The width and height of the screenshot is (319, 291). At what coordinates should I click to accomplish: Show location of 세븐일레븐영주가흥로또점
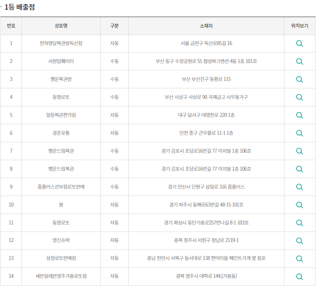[299, 277]
